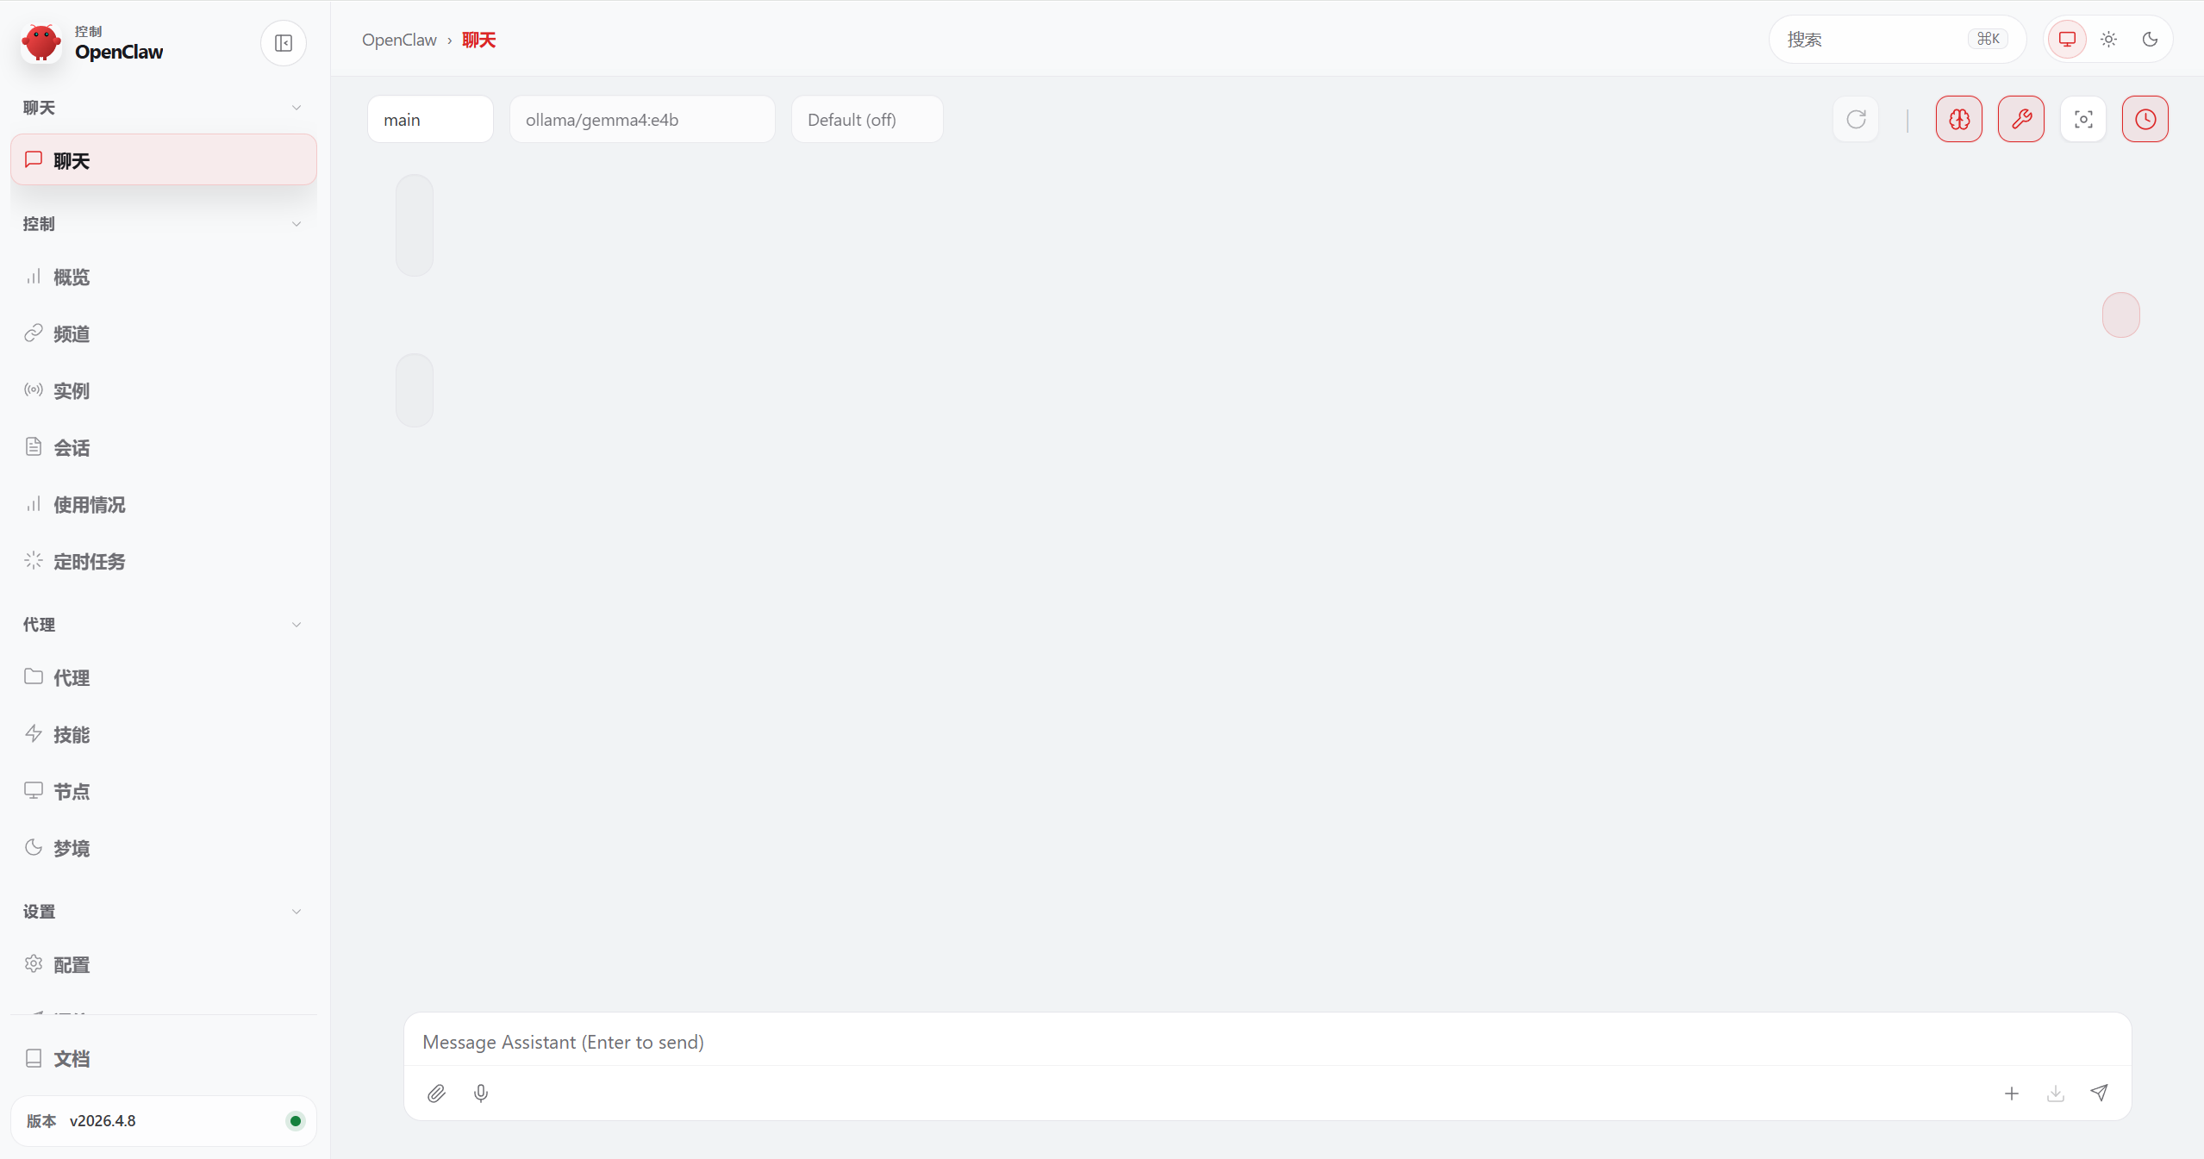Attach a file with paperclip icon
The image size is (2204, 1159).
[436, 1094]
